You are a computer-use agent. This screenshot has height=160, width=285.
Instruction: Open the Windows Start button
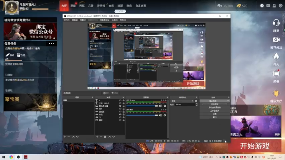tap(4, 157)
